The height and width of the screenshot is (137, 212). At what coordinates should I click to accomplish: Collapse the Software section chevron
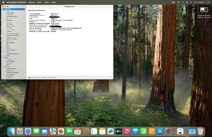tap(3, 67)
